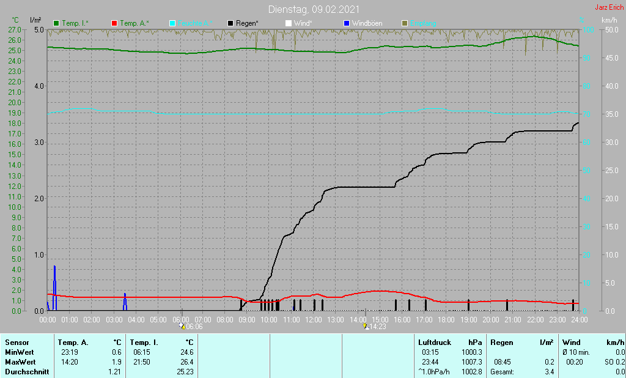Click the green Temp. I. legend square
Image resolution: width=626 pixels, height=378 pixels.
click(x=57, y=23)
